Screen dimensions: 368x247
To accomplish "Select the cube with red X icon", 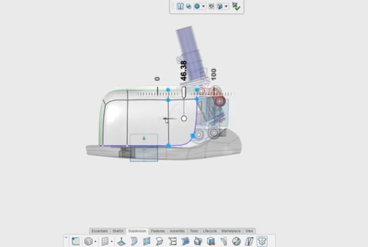I will click(211, 241).
